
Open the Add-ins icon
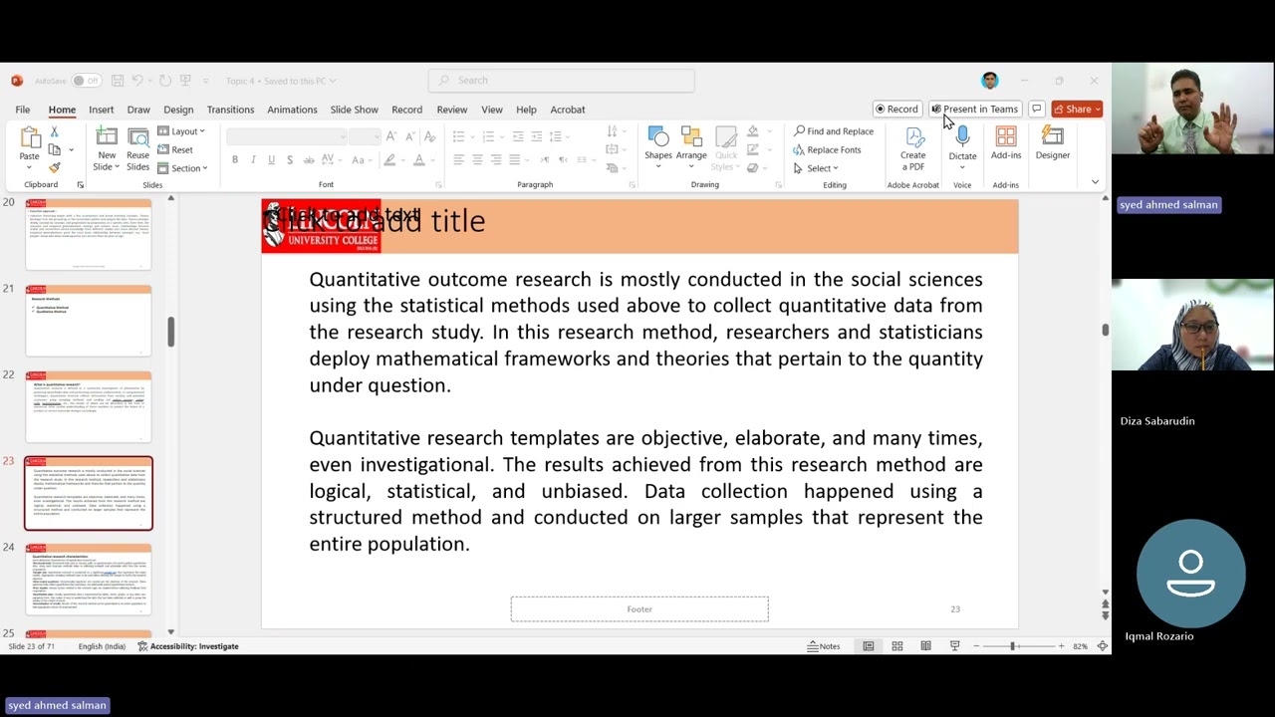pos(1006,137)
